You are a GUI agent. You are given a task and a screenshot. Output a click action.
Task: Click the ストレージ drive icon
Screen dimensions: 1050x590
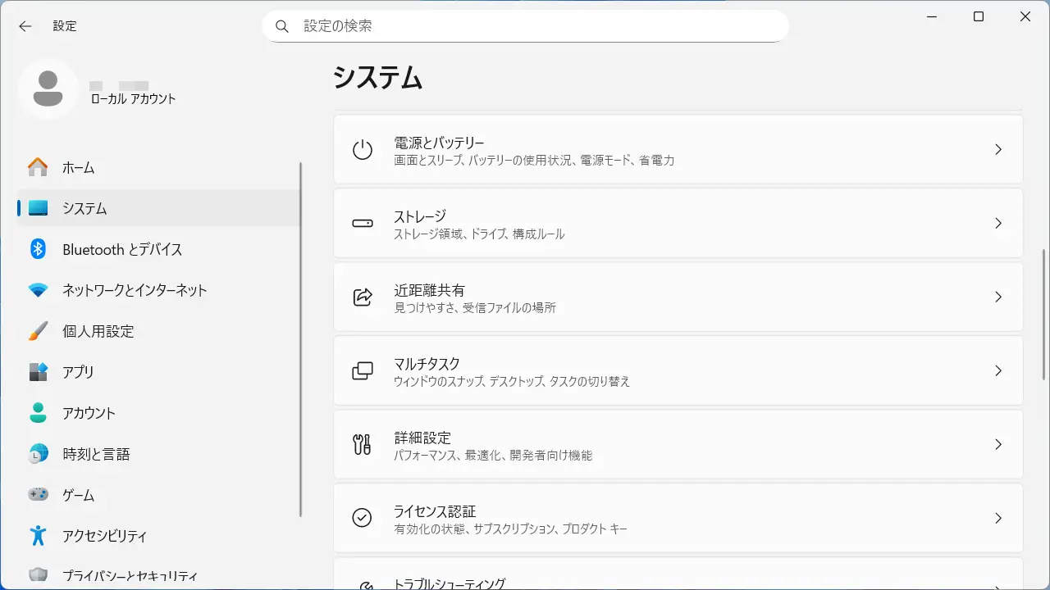pyautogui.click(x=362, y=224)
